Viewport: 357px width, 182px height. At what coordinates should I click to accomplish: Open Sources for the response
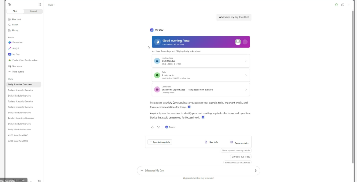[170, 127]
